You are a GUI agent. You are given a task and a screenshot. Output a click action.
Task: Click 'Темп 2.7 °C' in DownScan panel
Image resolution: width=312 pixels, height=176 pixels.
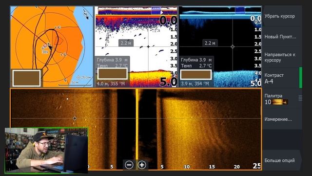pyautogui.click(x=196, y=66)
